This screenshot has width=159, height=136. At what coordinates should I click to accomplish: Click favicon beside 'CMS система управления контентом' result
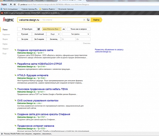(16, 100)
